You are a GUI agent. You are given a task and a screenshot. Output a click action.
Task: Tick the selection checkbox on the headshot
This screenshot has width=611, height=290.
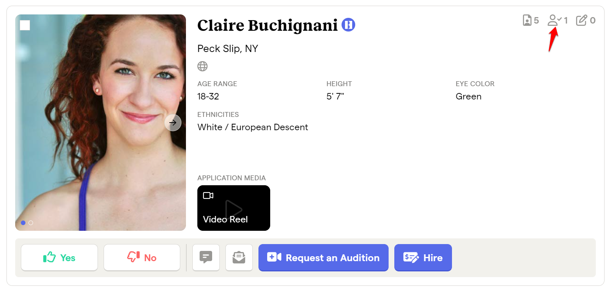25,25
